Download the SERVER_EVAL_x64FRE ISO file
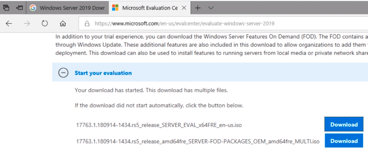This screenshot has width=368, height=160. click(344, 124)
